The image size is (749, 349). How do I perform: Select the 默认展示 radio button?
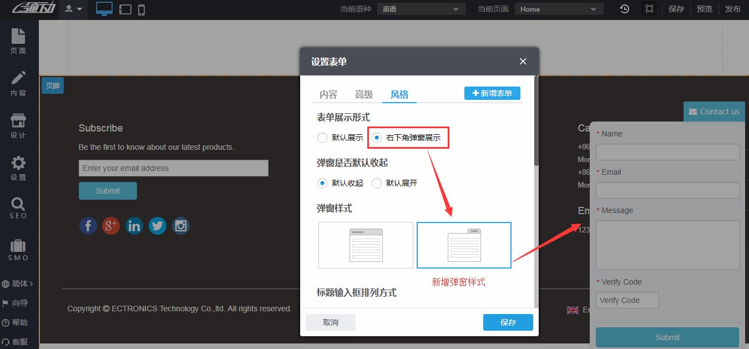pos(322,138)
